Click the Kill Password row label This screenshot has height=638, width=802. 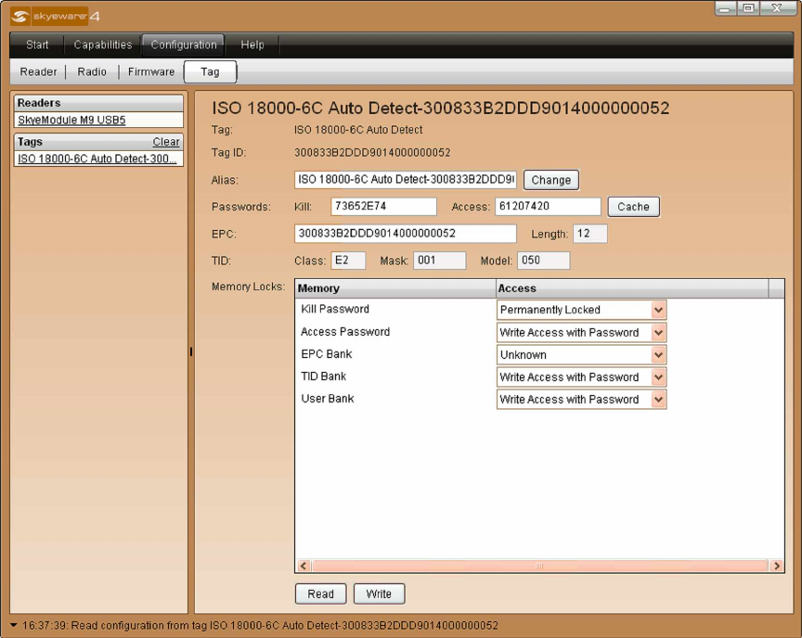(335, 309)
